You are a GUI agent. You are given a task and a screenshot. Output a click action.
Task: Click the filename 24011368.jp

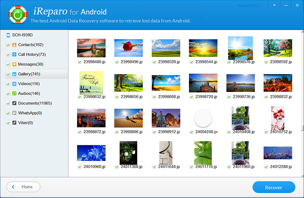(x=132, y=167)
